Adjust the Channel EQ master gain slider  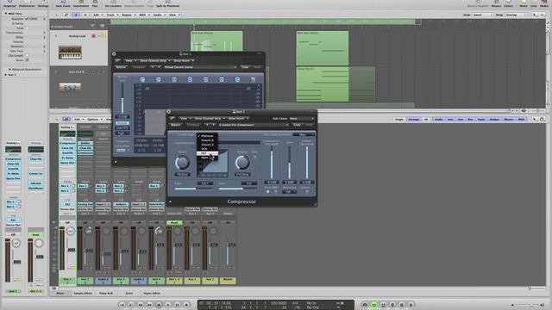pyautogui.click(x=122, y=98)
